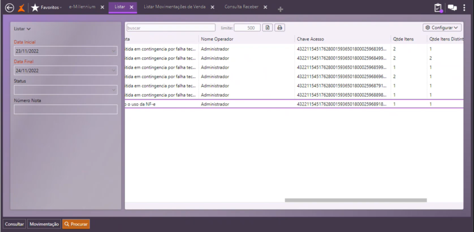Open the chat messages icon
Image resolution: width=474 pixels, height=232 pixels.
click(x=452, y=7)
